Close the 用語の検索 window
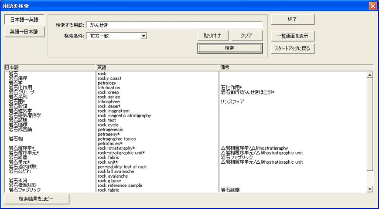This screenshot has width=379, height=209. tap(372, 6)
